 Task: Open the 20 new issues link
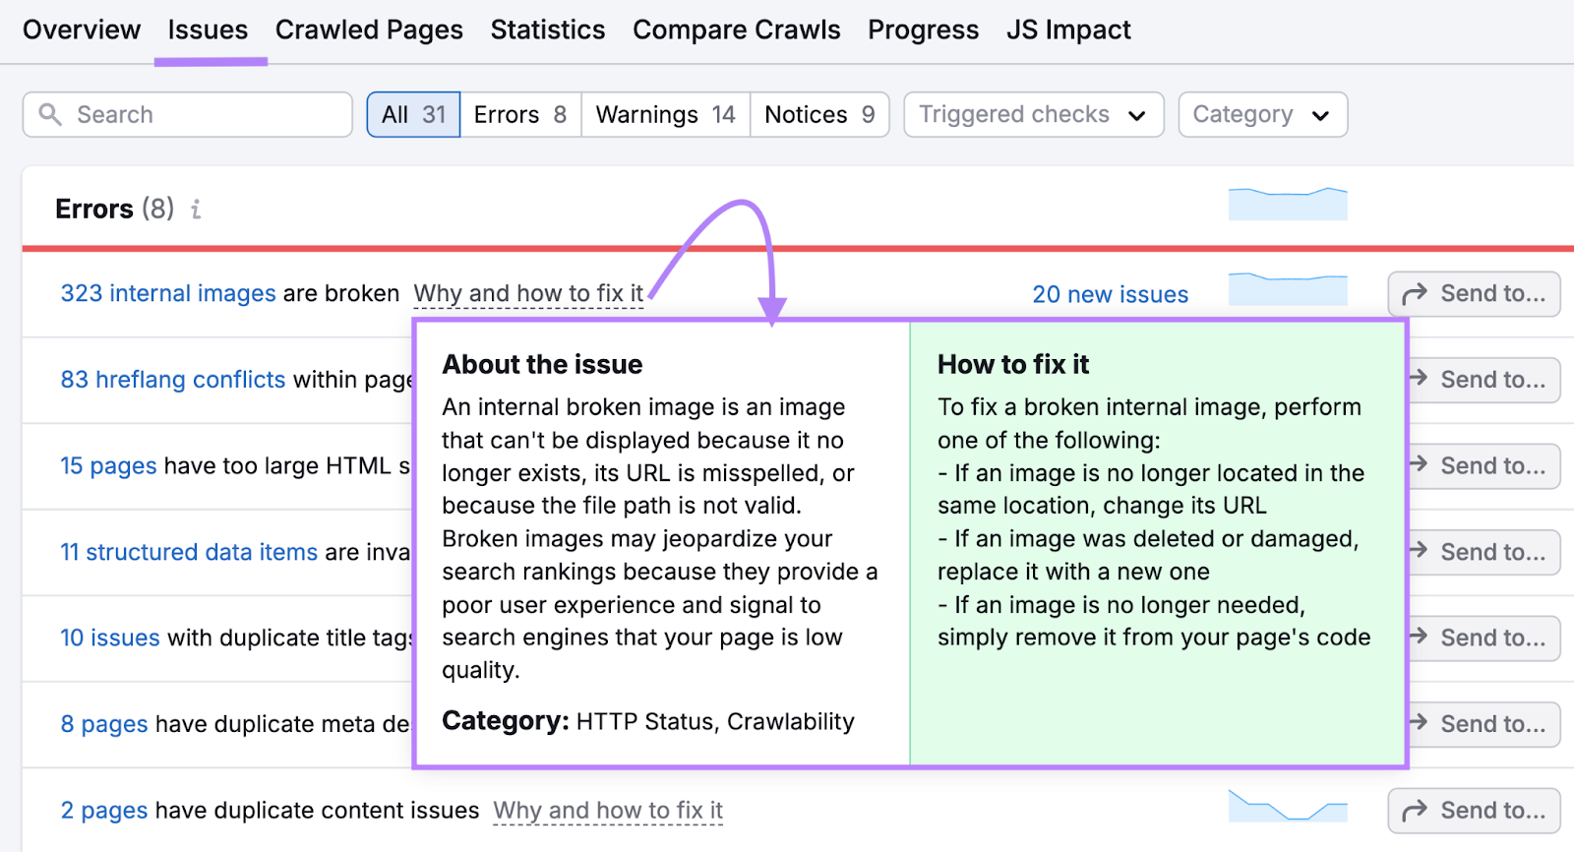1110,295
